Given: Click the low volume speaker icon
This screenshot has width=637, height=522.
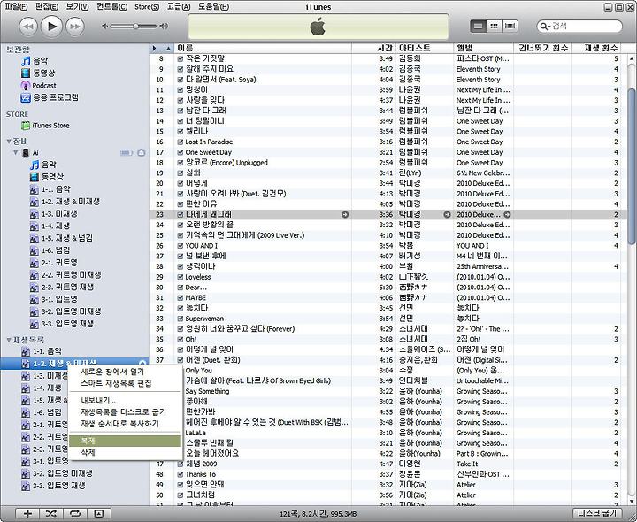Looking at the screenshot, I should point(104,27).
